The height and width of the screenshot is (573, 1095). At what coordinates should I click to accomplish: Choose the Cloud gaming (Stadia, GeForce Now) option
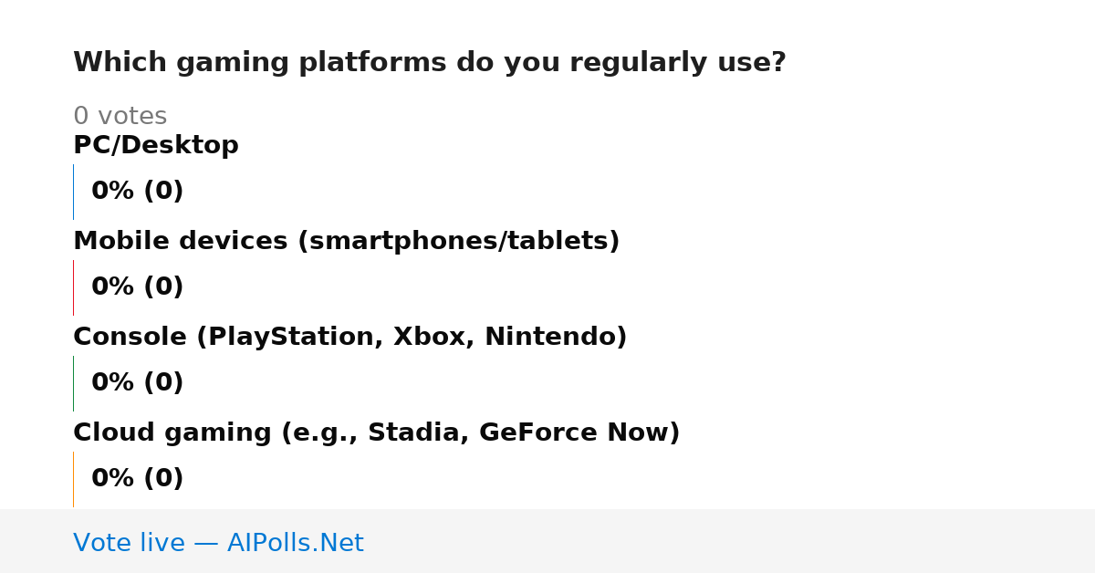(x=376, y=432)
